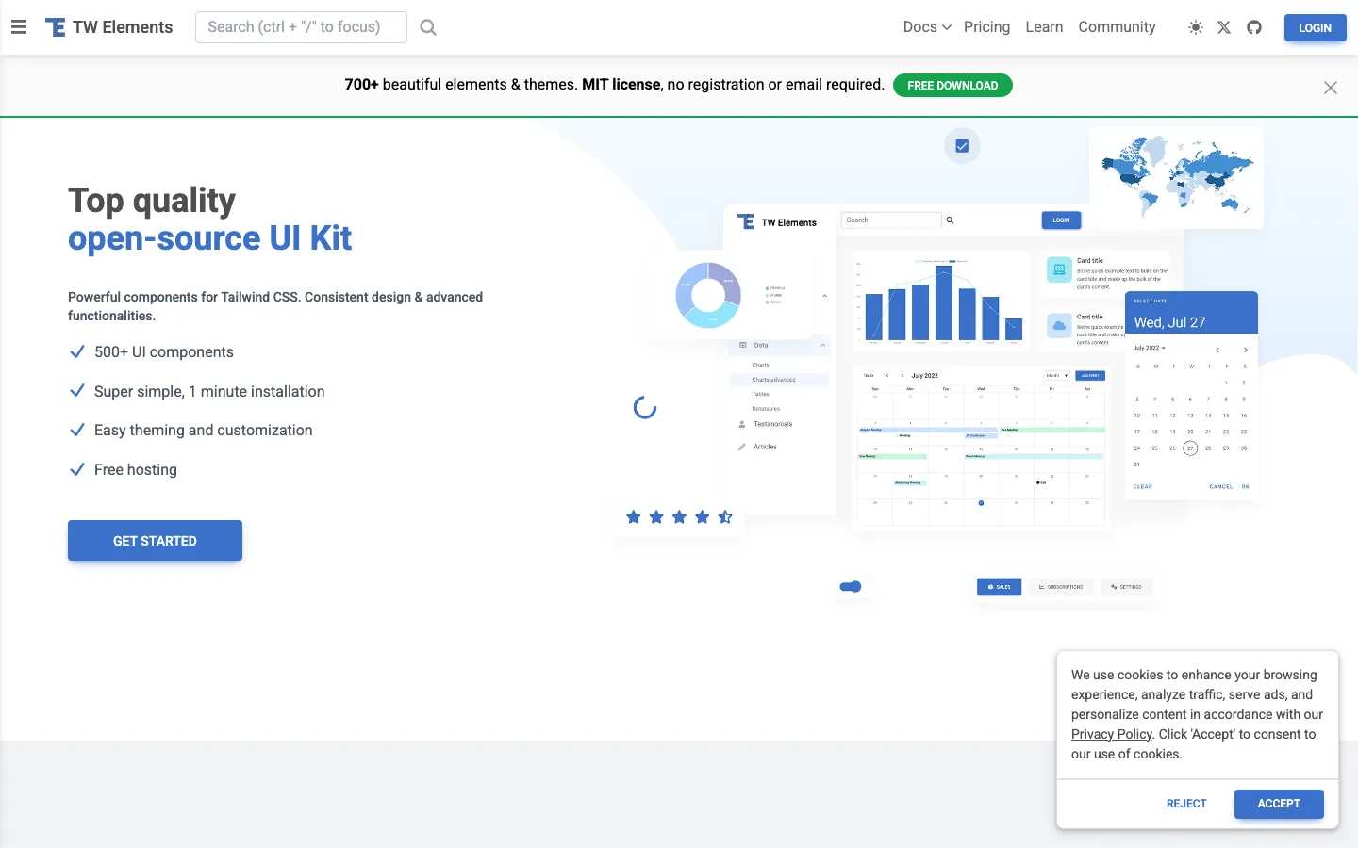Toggle the sun theme switcher icon

click(1196, 27)
